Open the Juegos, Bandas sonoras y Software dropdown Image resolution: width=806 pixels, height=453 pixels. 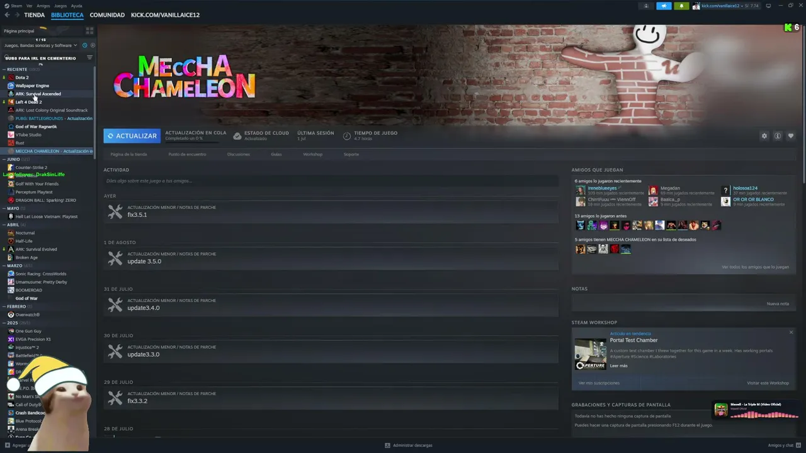tap(40, 45)
